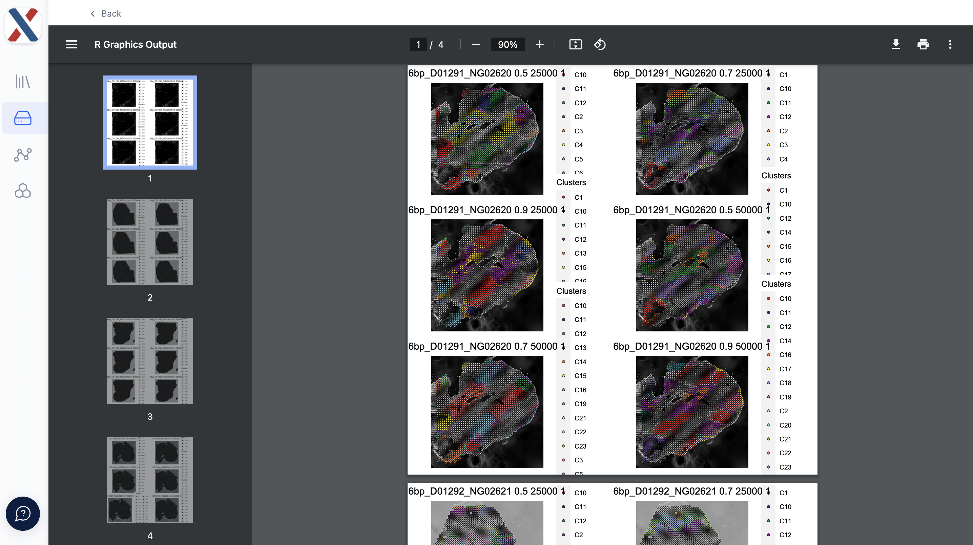Viewport: 973px width, 545px height.
Task: Print the document
Action: (923, 45)
